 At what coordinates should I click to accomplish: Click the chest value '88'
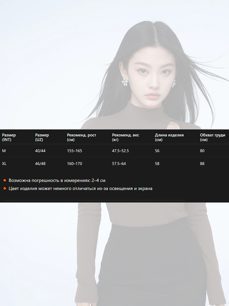pyautogui.click(x=202, y=164)
